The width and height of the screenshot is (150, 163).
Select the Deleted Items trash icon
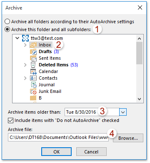coord(33,65)
